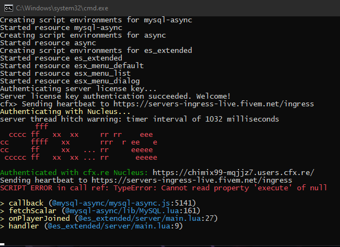
Task: Click the second Sending heartbeat ingress URL
Action: tap(192, 180)
